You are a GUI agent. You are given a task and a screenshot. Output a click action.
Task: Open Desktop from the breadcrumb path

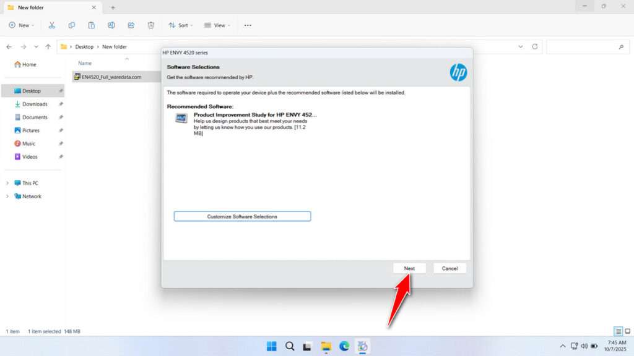[x=84, y=46]
